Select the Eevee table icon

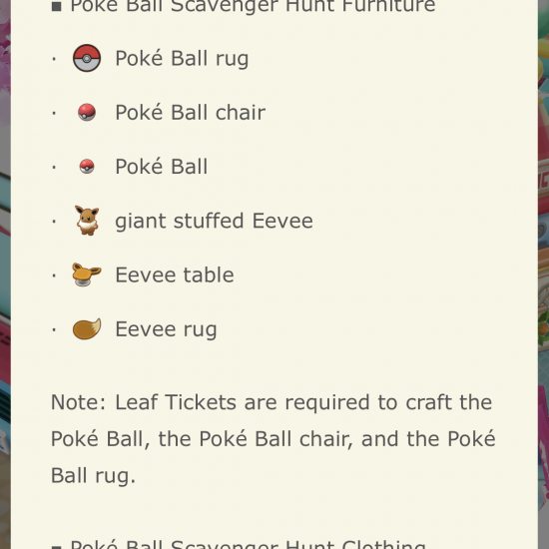(87, 274)
